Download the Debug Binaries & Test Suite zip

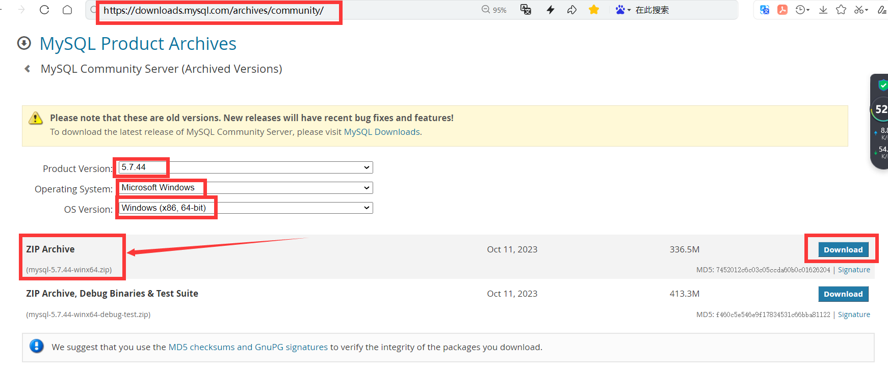point(843,294)
